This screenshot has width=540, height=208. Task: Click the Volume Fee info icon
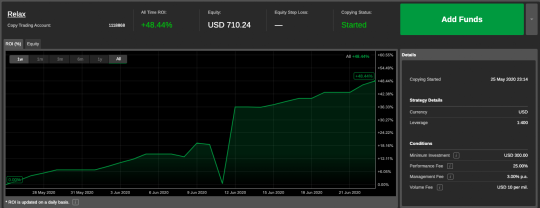tap(439, 187)
